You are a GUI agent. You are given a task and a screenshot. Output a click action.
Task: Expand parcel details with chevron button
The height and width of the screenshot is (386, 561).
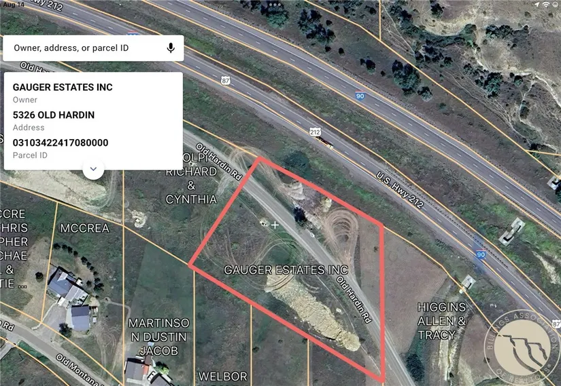(93, 169)
